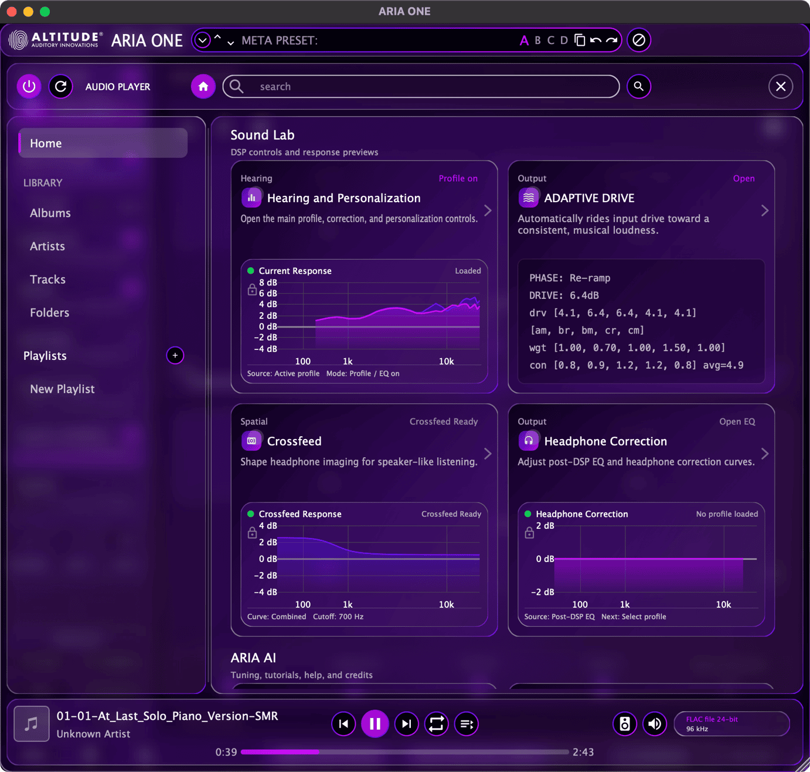
Task: Open the Crossfeed title
Action: pos(294,441)
